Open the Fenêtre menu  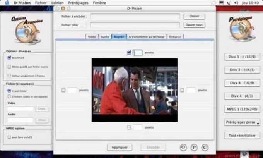point(99,3)
